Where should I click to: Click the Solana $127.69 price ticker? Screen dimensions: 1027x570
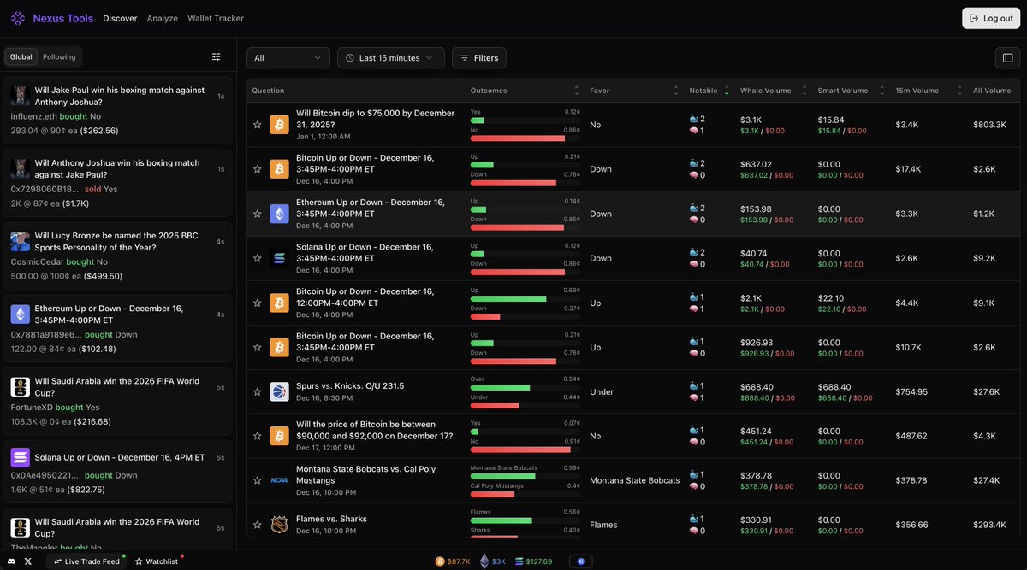click(534, 561)
